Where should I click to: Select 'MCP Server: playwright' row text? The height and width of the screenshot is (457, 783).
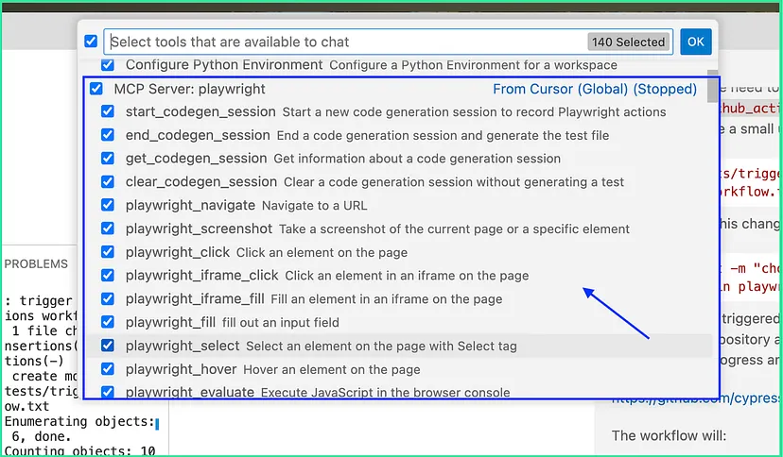click(x=190, y=89)
